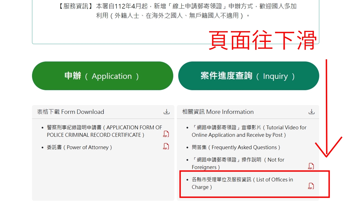
Task: Open 問答集 (Frequently Asked Questions) link
Action: tap(236, 147)
